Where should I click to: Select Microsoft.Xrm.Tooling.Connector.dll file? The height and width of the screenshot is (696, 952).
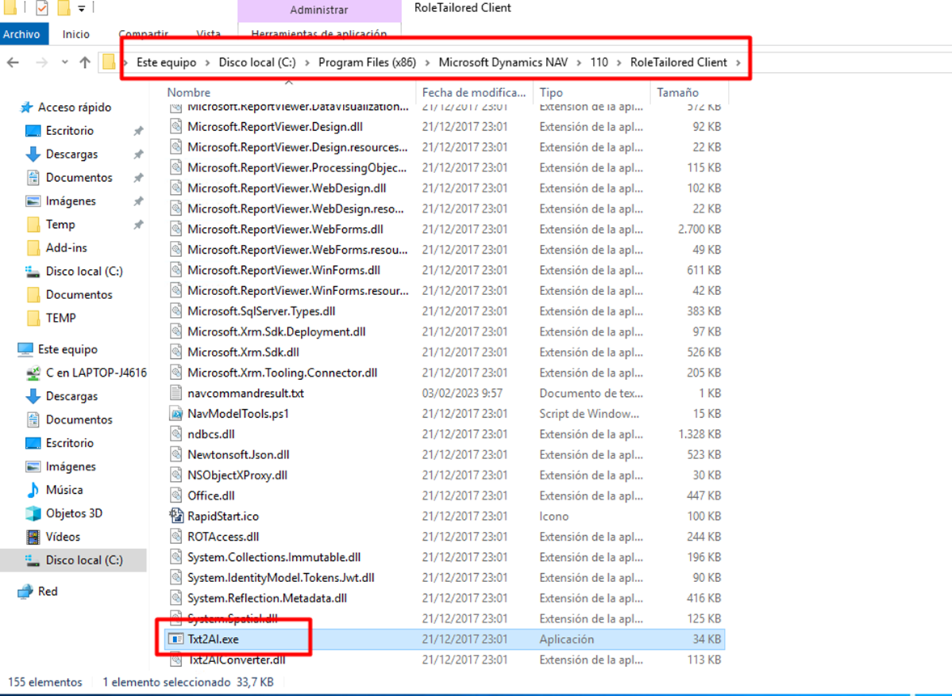[282, 373]
